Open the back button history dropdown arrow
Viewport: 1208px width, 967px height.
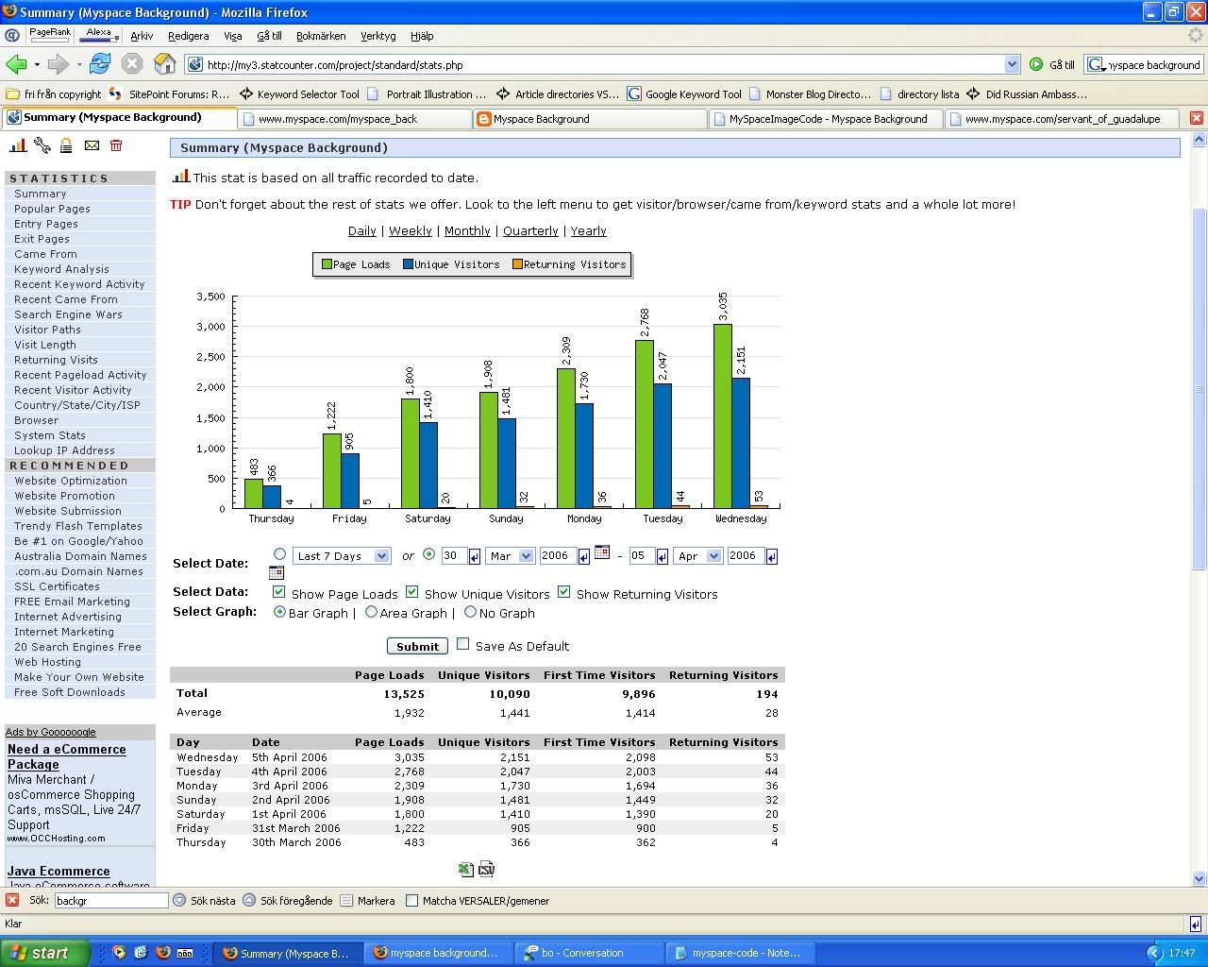point(37,65)
